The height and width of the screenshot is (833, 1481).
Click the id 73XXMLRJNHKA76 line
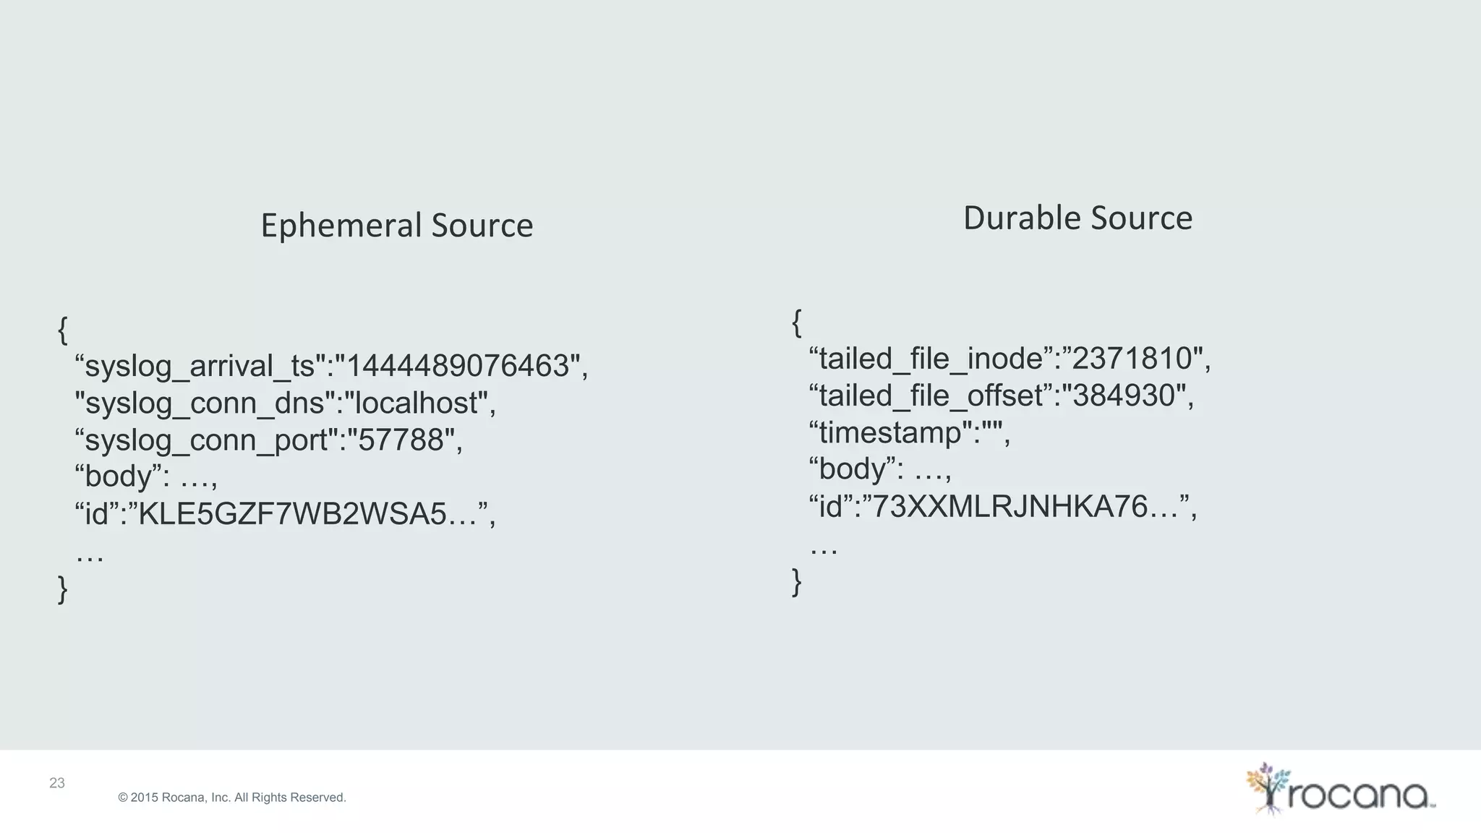[x=1003, y=506]
